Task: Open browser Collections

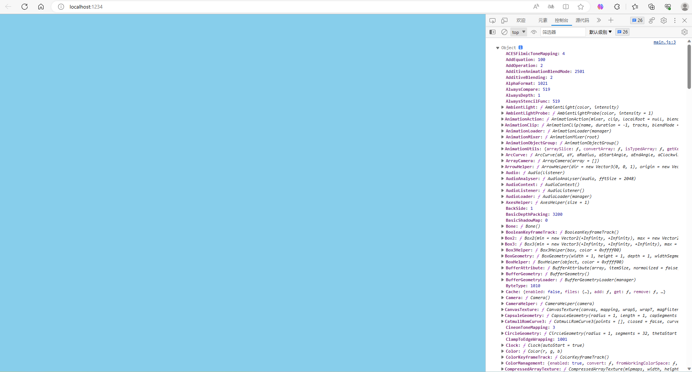Action: tap(651, 7)
